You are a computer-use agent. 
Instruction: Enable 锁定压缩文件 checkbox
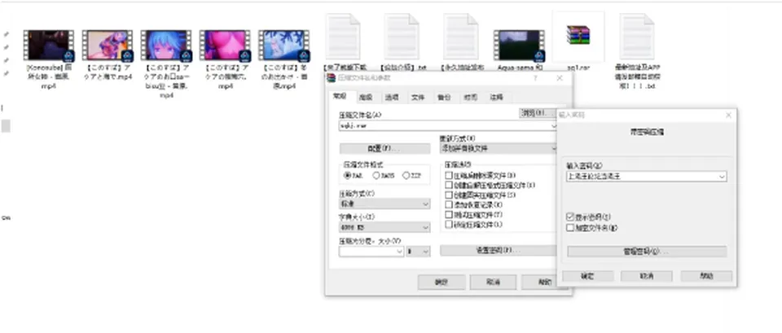pos(449,225)
